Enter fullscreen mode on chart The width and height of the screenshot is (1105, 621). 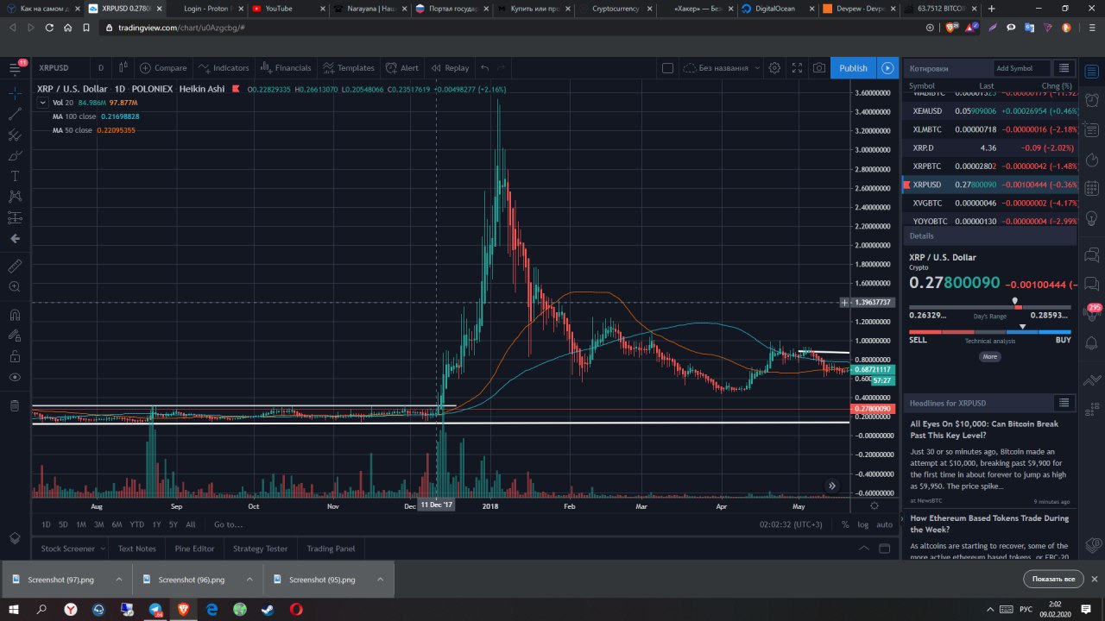797,68
